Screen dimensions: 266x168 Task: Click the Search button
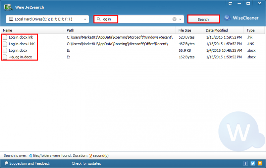tap(203, 19)
